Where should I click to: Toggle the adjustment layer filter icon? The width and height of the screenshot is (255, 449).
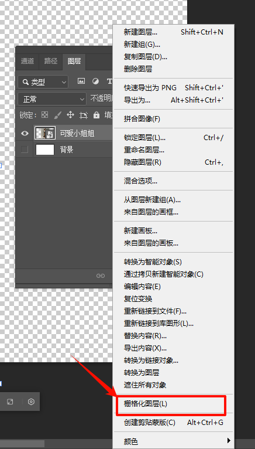pyautogui.click(x=95, y=81)
